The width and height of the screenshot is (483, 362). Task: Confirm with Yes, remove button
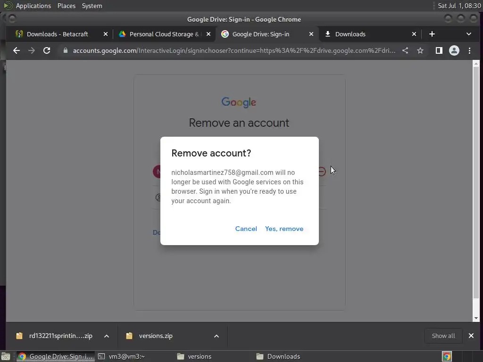click(x=284, y=229)
